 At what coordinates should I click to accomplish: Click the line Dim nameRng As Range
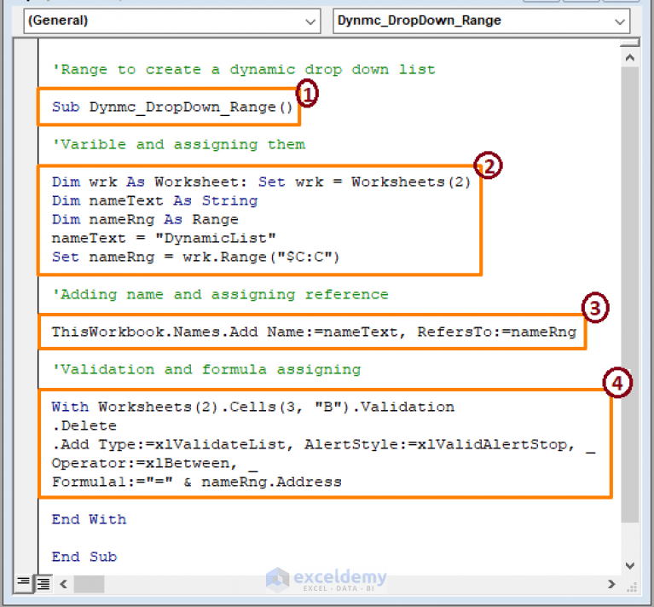[145, 220]
